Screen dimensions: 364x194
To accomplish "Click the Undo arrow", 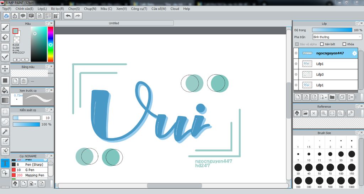I will (68, 16).
